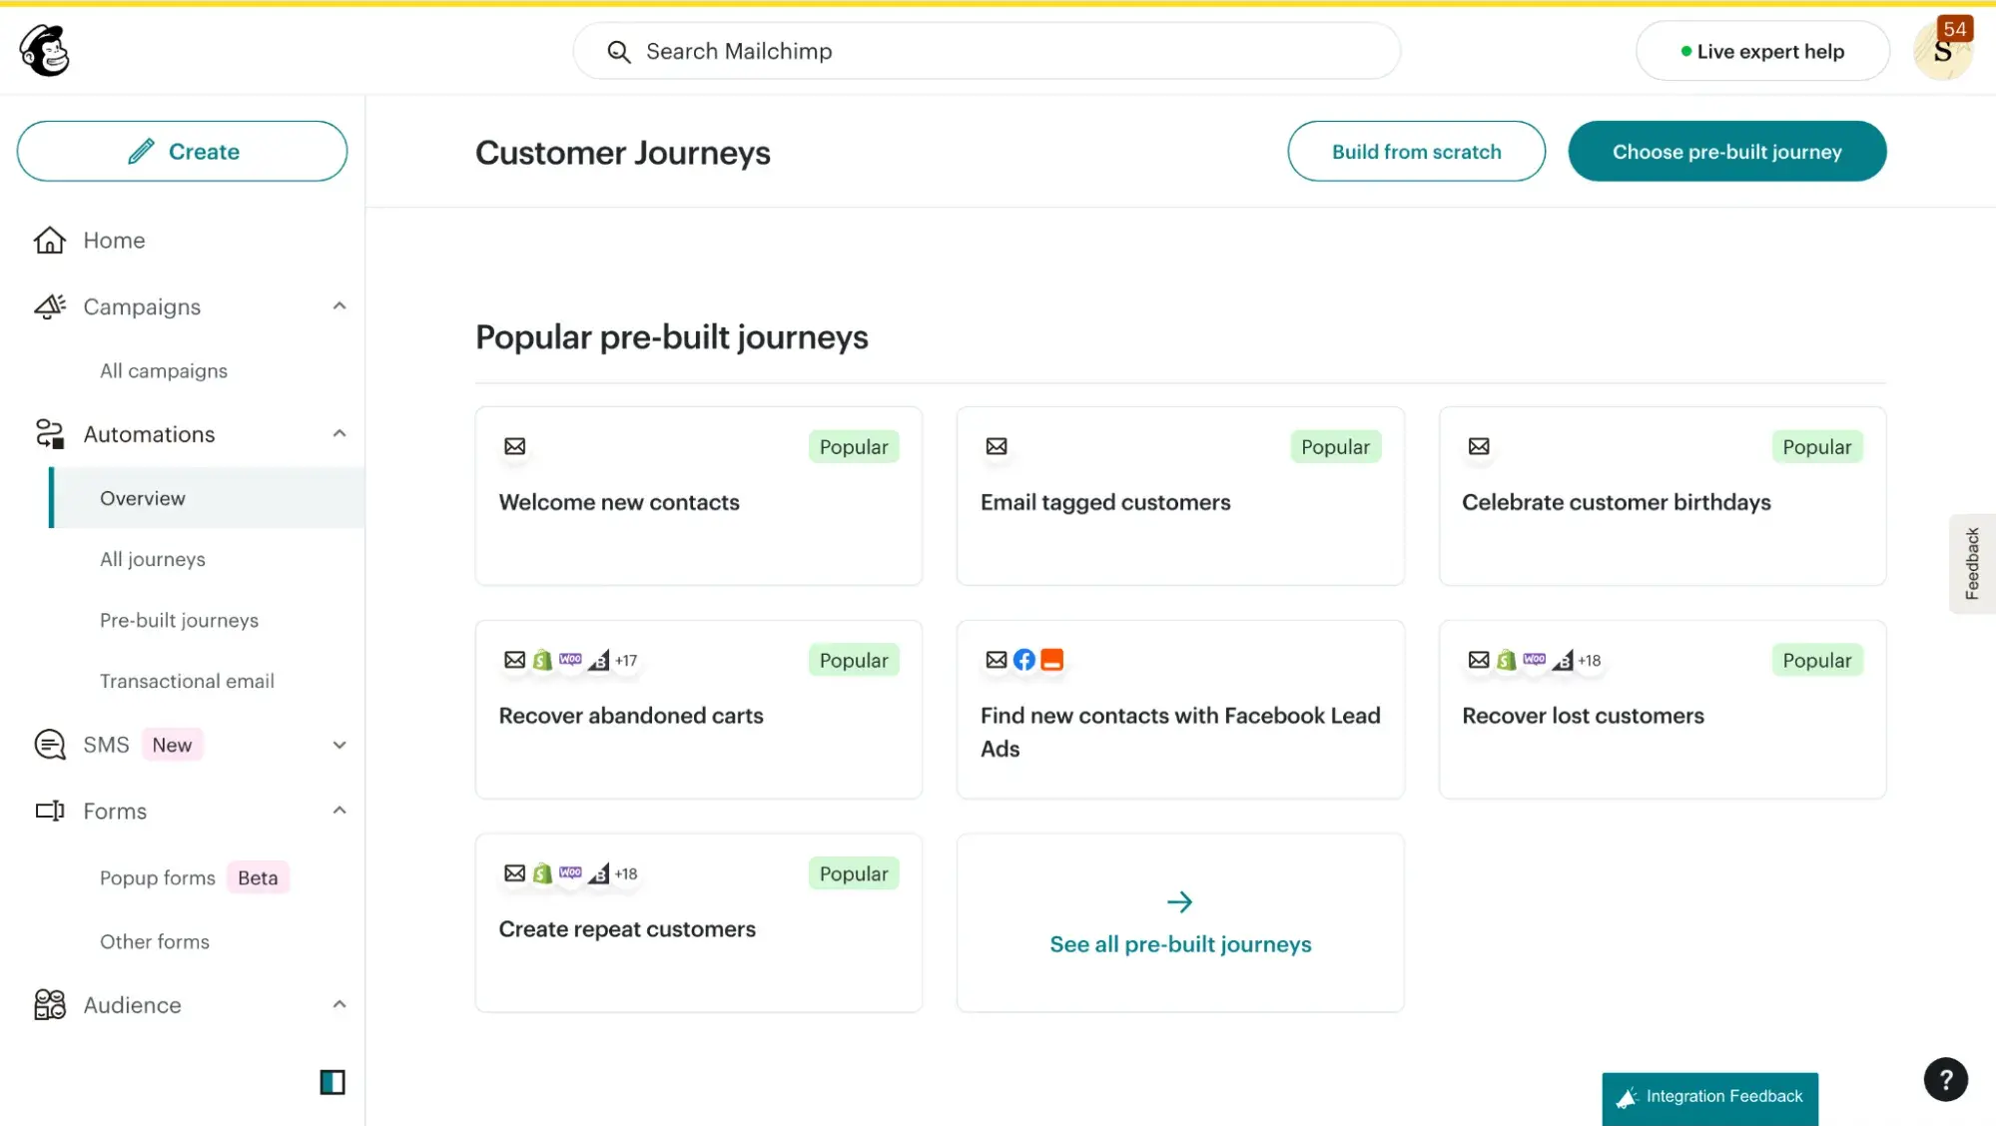Click the Forms icon in sidebar
The height and width of the screenshot is (1127, 1996).
(x=49, y=811)
